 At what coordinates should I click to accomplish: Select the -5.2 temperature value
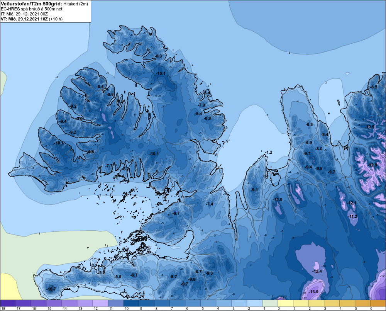click(x=102, y=273)
